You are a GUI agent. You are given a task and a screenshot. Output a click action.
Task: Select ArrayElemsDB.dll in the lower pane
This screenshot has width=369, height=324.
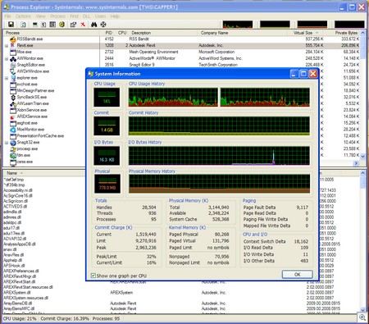tap(18, 303)
